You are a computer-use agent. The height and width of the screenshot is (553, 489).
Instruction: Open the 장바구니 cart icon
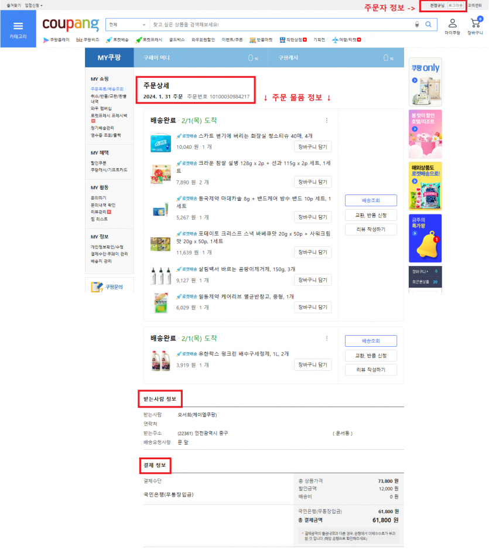tap(475, 26)
